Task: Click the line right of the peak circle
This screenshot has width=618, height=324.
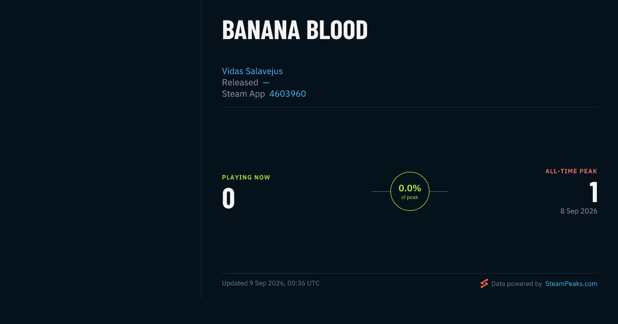Action: tap(439, 191)
